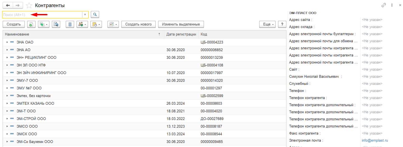Clear the search field with the small x
This screenshot has height=147, width=403.
[x=85, y=14]
